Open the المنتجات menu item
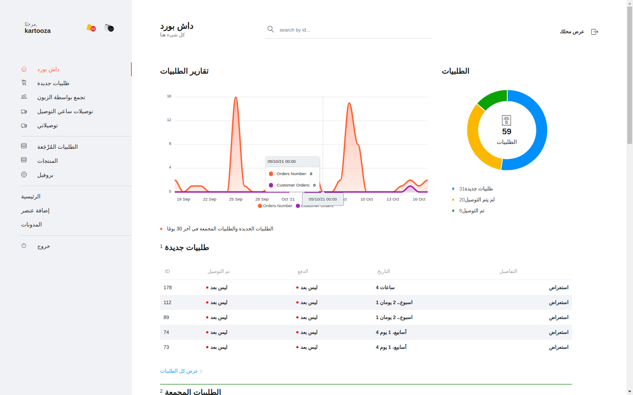The image size is (633, 395). point(47,161)
